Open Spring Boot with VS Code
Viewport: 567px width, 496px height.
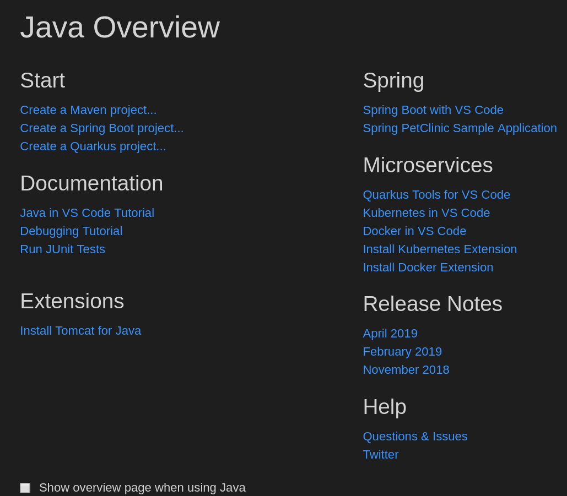tap(433, 110)
